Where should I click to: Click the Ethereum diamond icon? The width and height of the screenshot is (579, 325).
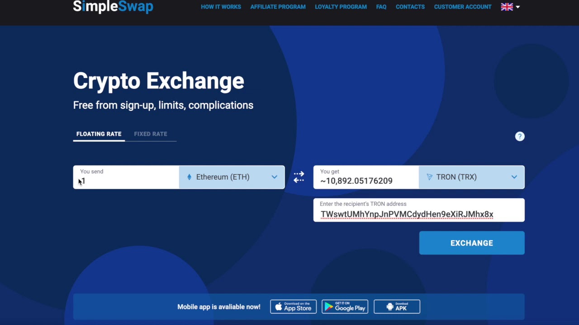pyautogui.click(x=189, y=177)
